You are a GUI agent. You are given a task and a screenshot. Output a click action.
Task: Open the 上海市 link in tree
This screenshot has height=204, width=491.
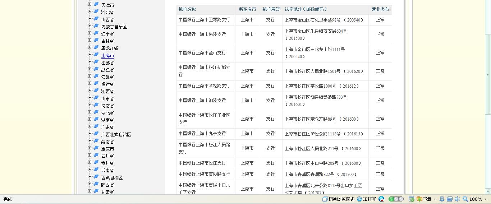point(107,56)
